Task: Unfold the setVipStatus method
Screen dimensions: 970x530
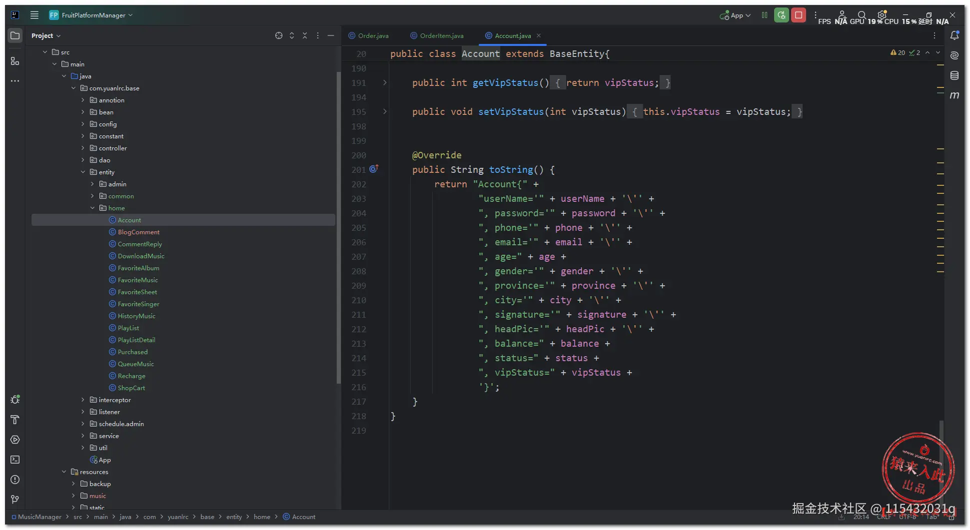Action: (x=385, y=111)
